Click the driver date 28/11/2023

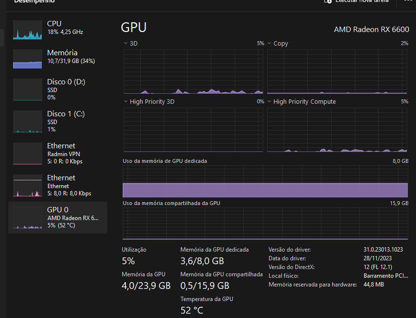click(x=378, y=258)
